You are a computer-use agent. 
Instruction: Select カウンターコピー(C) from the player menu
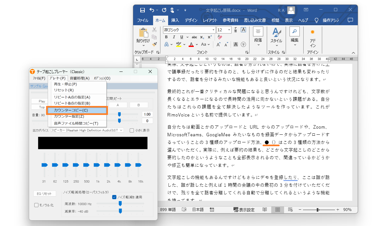77,110
